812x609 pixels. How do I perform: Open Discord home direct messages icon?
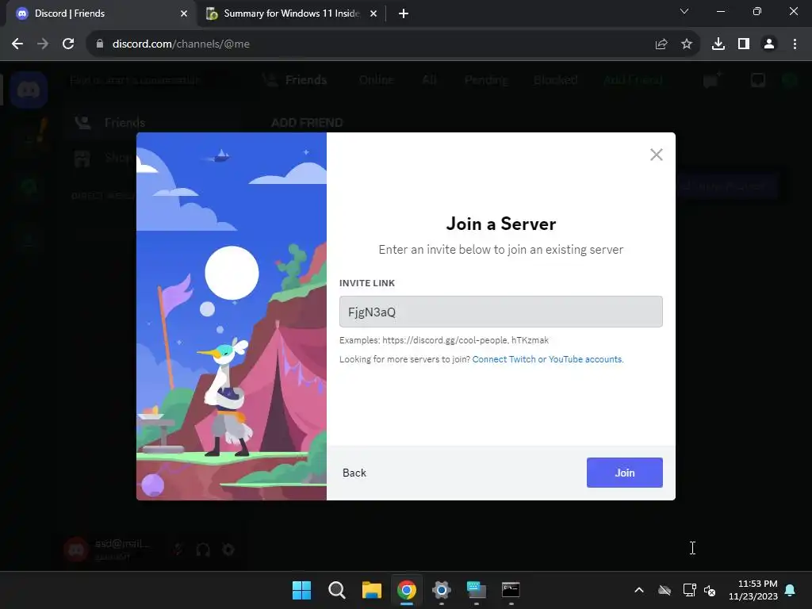(x=29, y=90)
